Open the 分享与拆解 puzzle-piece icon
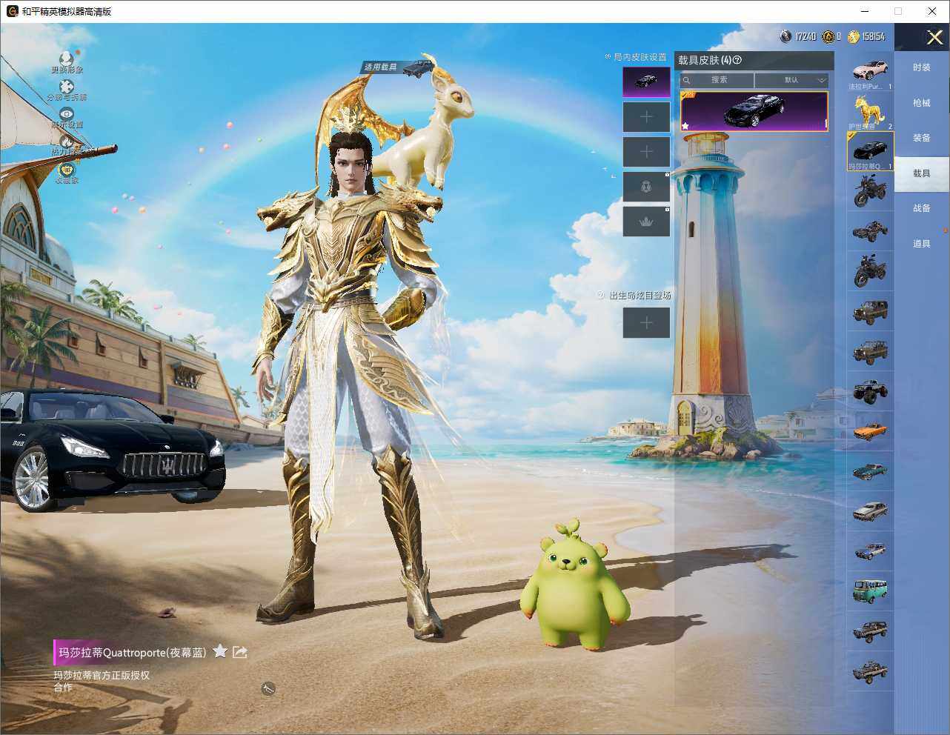This screenshot has height=735, width=950. (x=67, y=86)
